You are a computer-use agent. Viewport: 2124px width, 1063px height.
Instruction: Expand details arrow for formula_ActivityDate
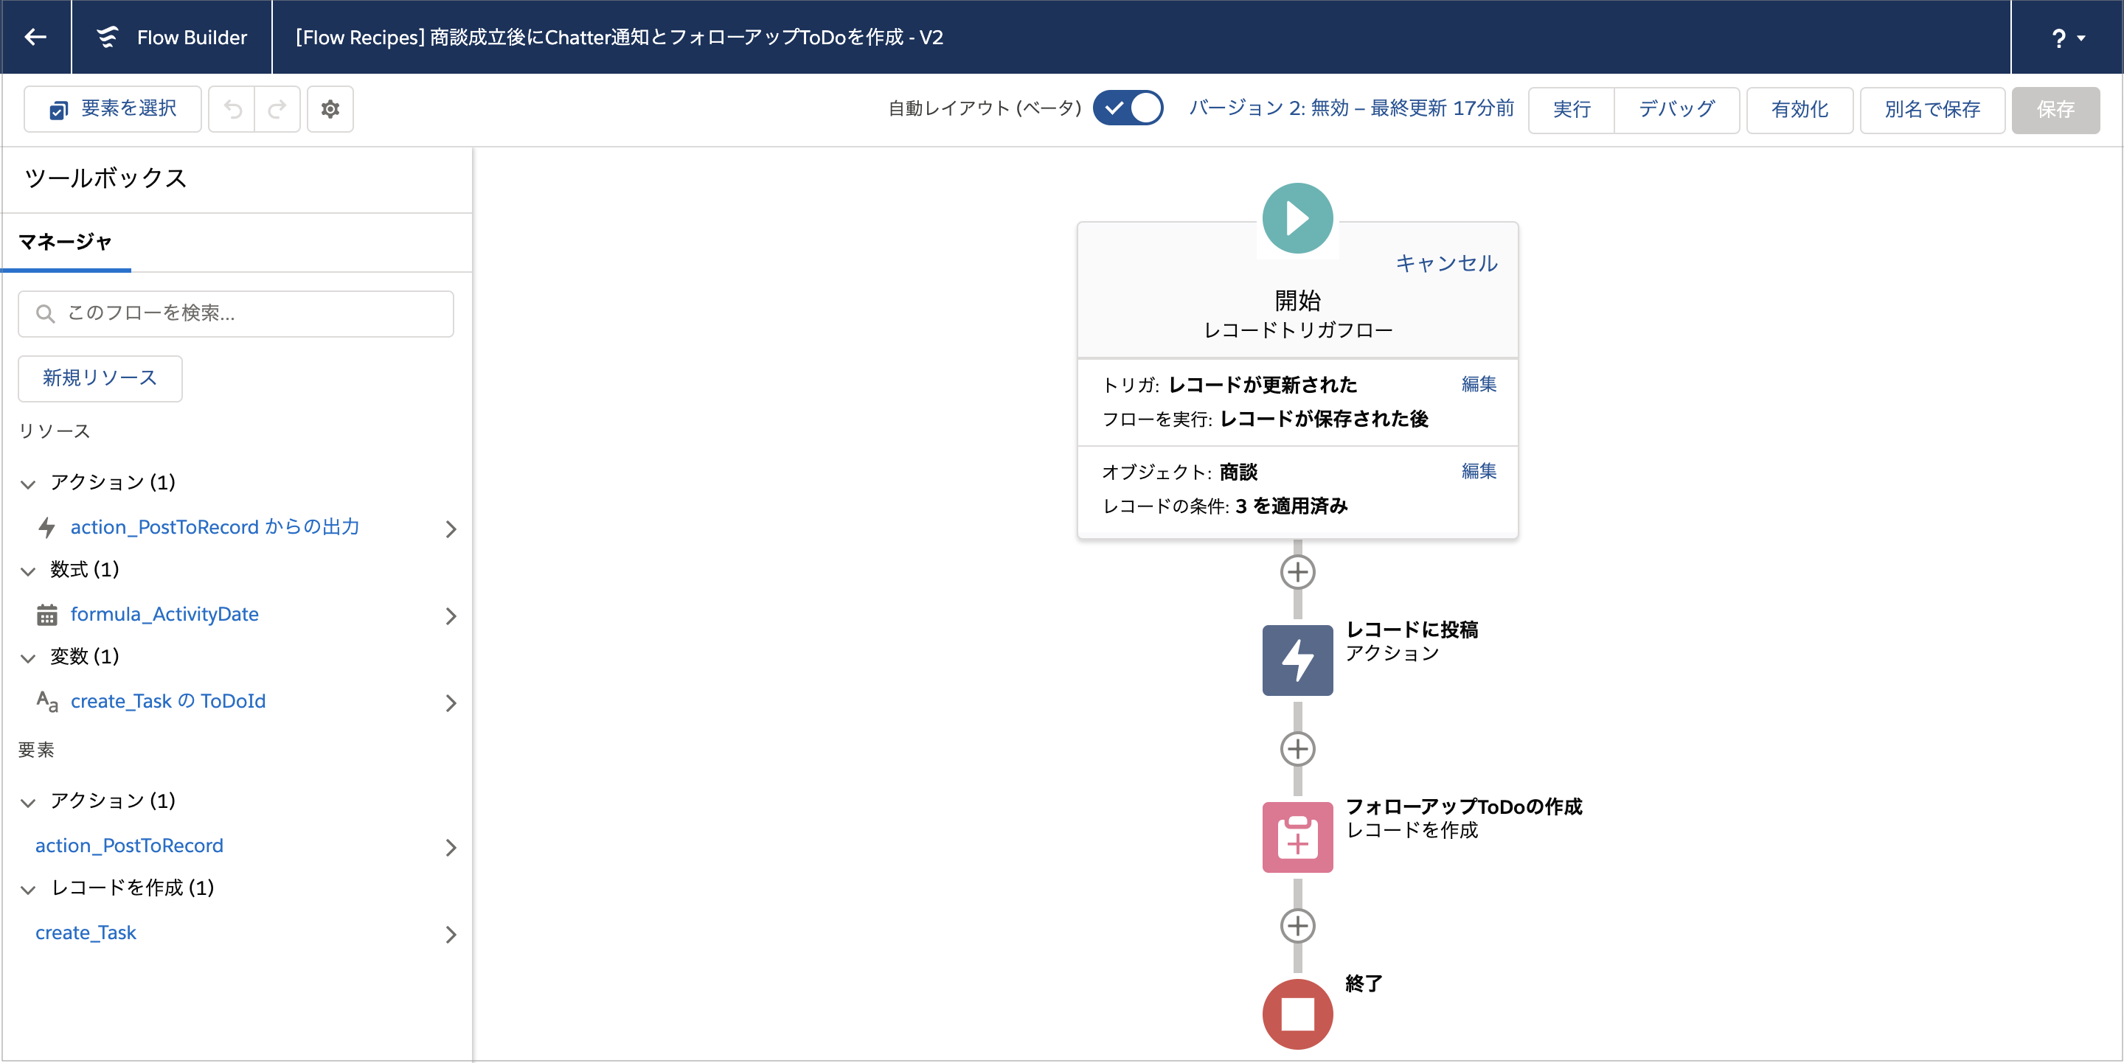click(x=450, y=616)
